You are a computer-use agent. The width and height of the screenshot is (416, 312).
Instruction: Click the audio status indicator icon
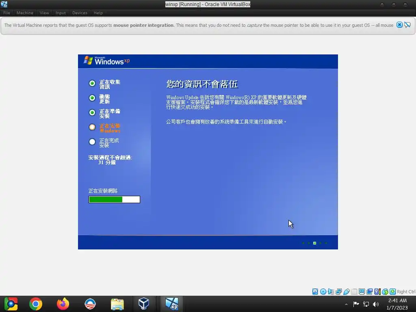pyautogui.click(x=331, y=292)
